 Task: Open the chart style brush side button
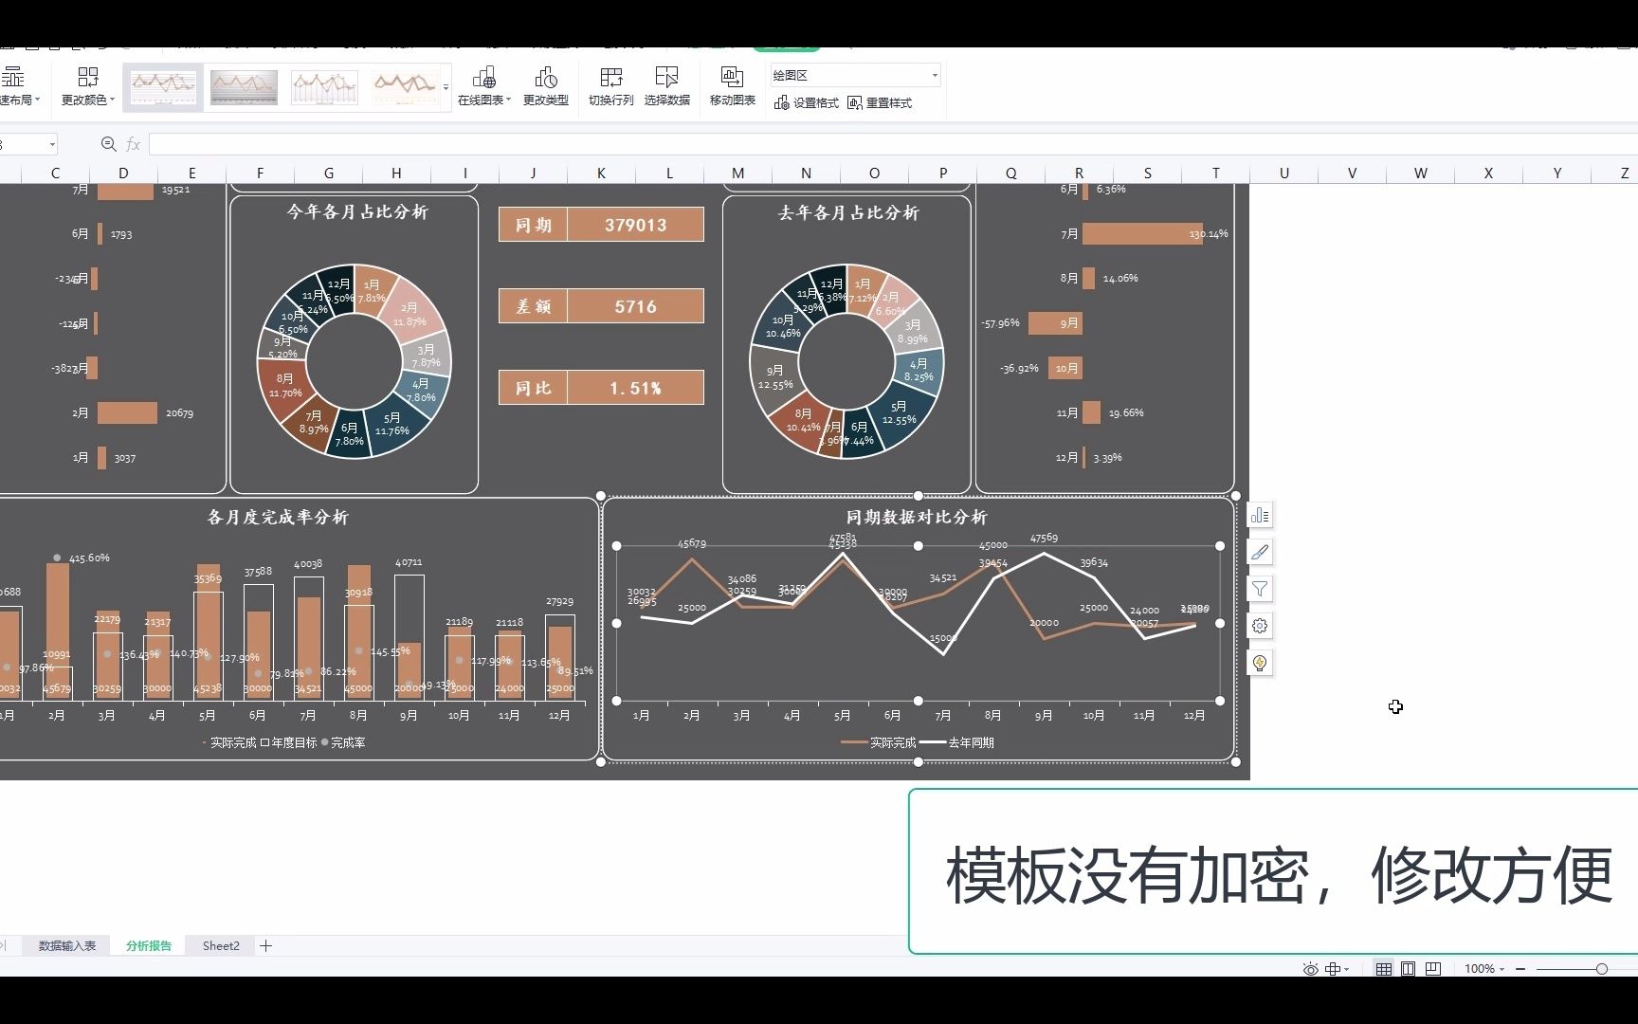click(1260, 552)
